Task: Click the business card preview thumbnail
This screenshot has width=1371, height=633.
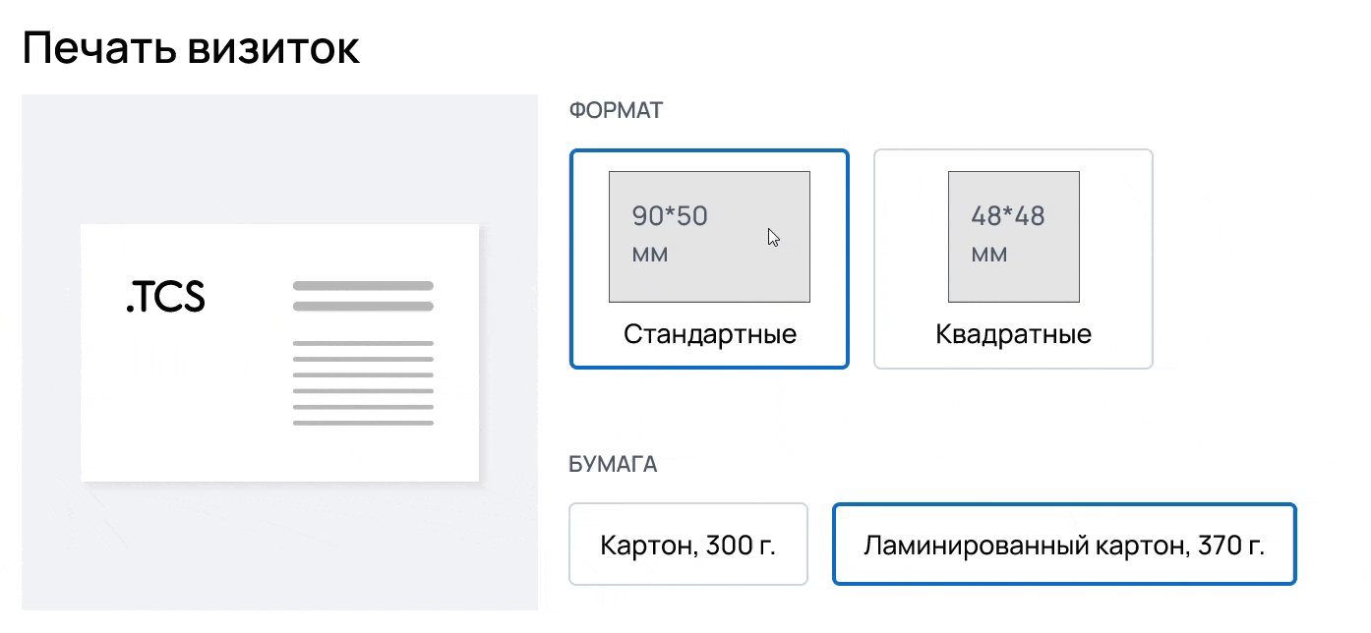Action: (279, 352)
